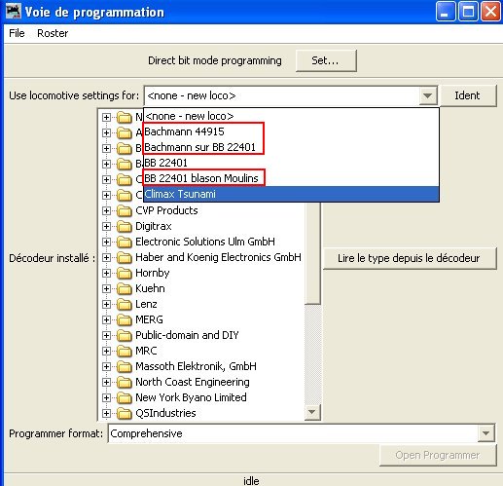Expand the MRC node
Screen dimensions: 503x486
[x=106, y=351]
